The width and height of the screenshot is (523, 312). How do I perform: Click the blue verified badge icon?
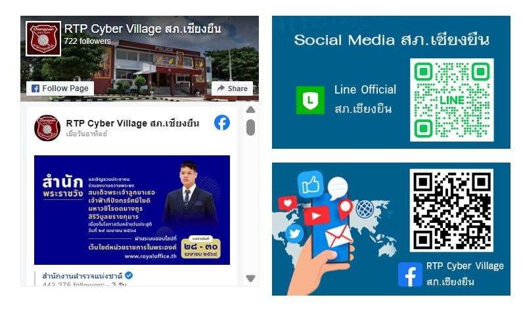[x=129, y=275]
